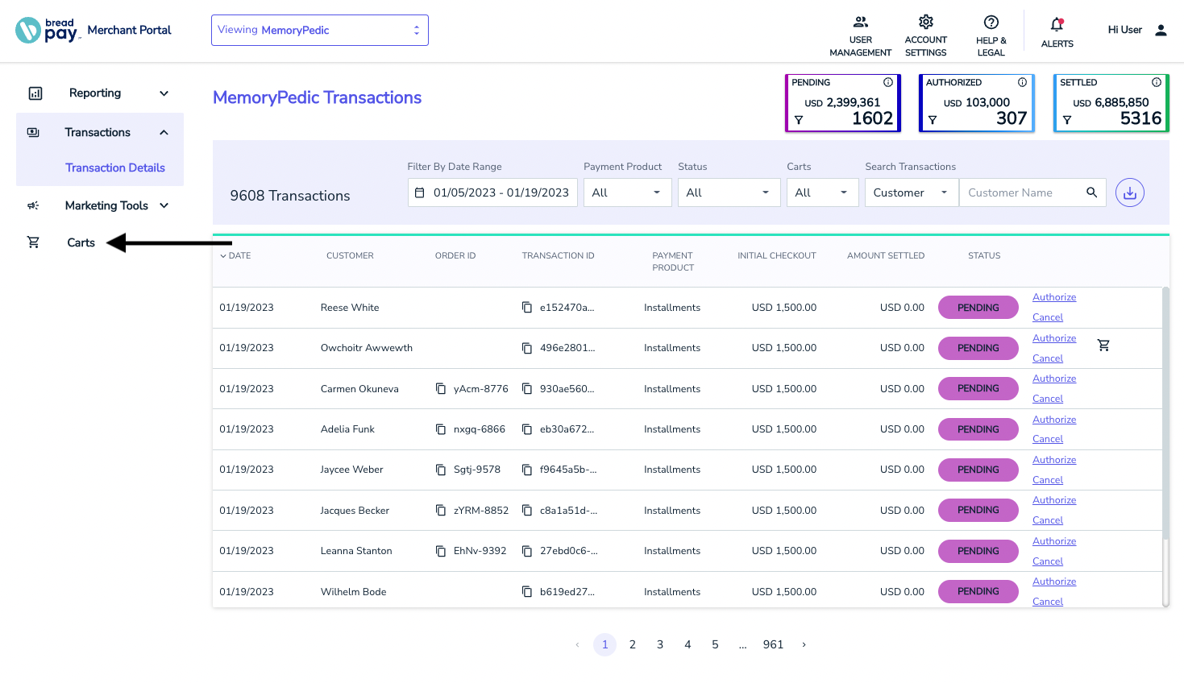Click the Alerts bell icon
1184x683 pixels.
click(1057, 24)
